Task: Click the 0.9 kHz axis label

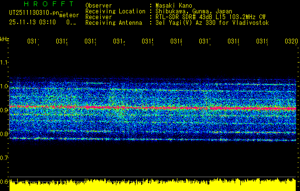Action: (x=4, y=110)
